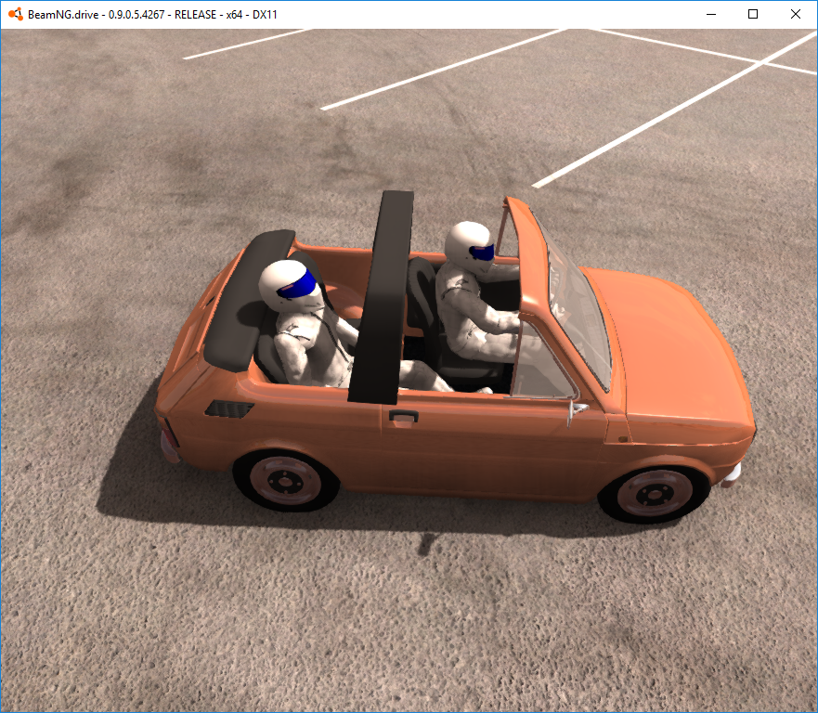Click the Windows close button on BeamNG.drive
The image size is (818, 713).
pos(795,14)
